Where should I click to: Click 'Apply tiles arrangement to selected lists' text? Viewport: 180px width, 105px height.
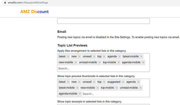click(x=92, y=51)
